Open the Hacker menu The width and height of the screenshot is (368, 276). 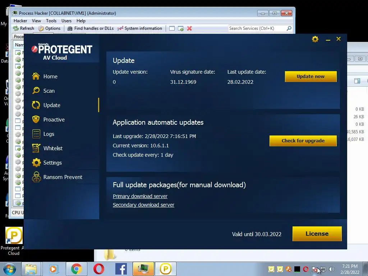[x=20, y=20]
